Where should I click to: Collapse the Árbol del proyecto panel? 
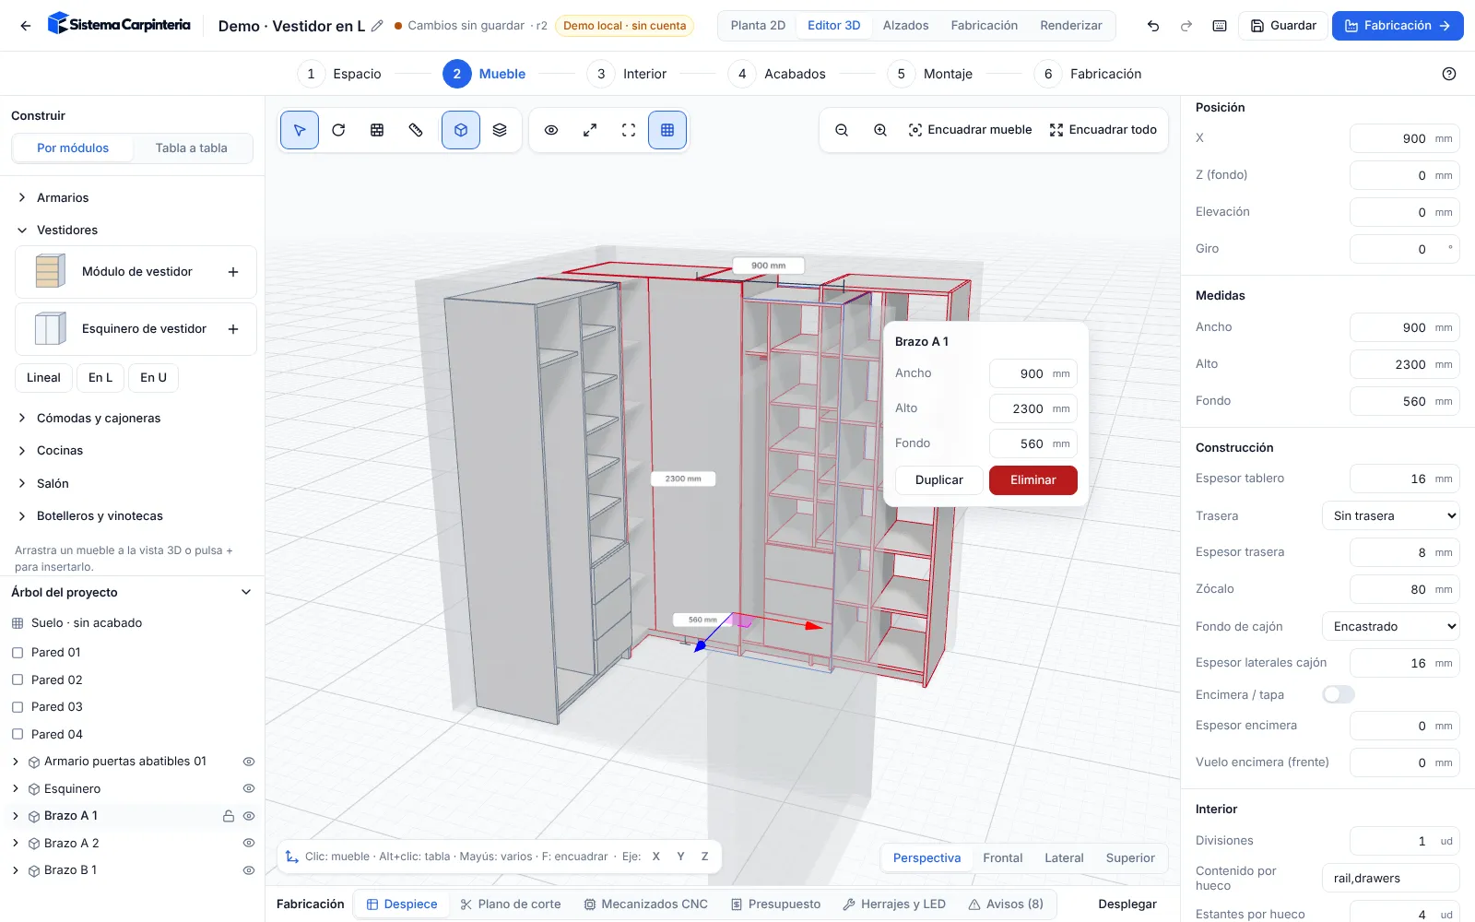click(x=246, y=592)
